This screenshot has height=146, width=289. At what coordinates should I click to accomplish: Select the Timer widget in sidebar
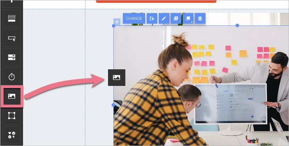click(12, 77)
